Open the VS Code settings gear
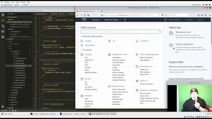 pyautogui.click(x=3, y=106)
